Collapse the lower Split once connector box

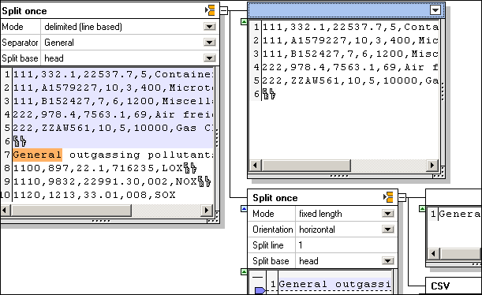point(402,198)
